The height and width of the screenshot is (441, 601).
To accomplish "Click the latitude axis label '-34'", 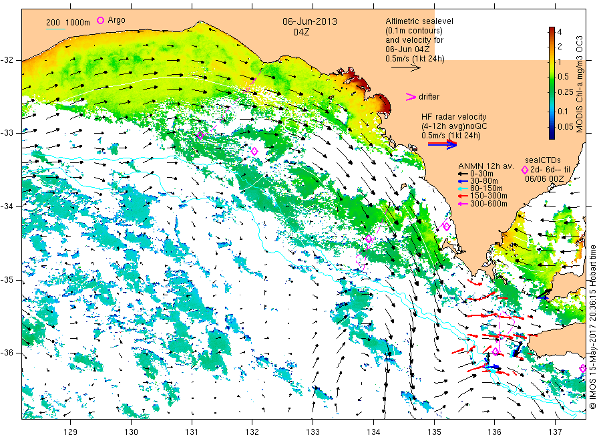I will tap(7, 206).
